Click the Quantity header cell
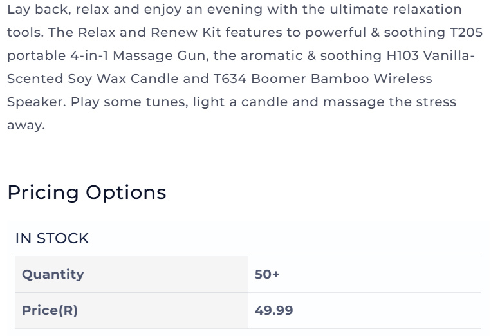The image size is (500, 336). (131, 274)
